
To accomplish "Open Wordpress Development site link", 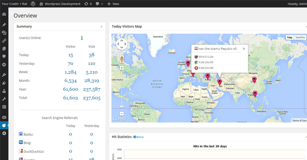I will 60,4.
